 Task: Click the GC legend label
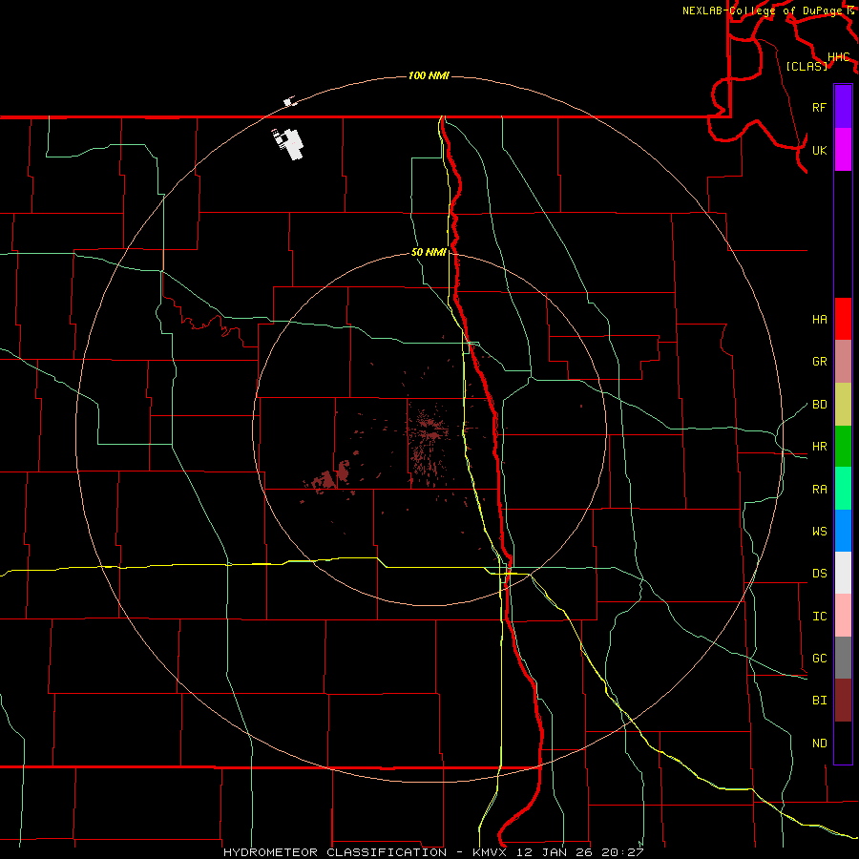coord(819,659)
